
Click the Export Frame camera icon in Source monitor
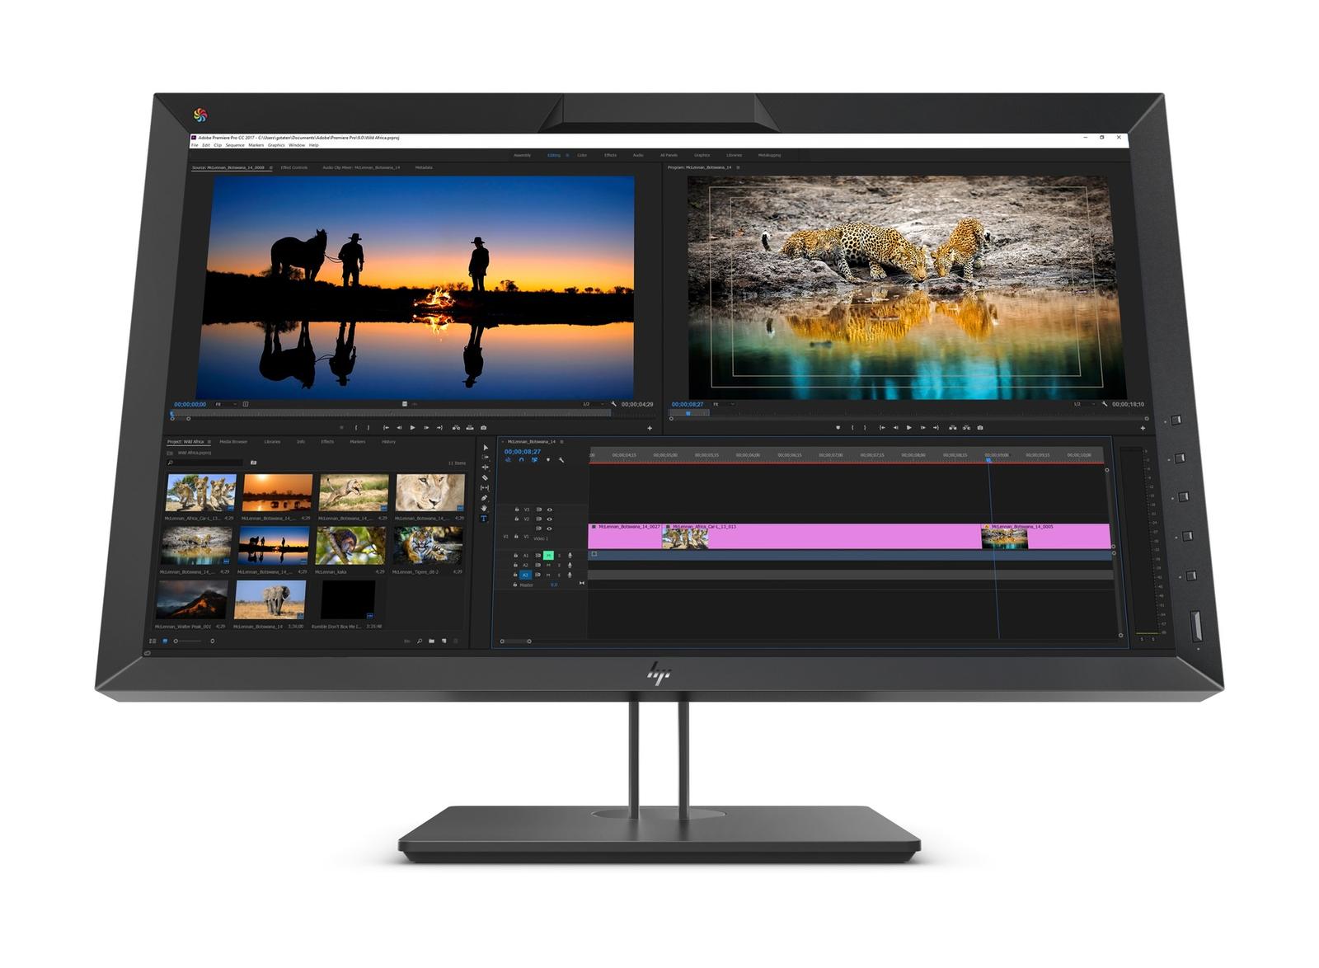[x=483, y=428]
